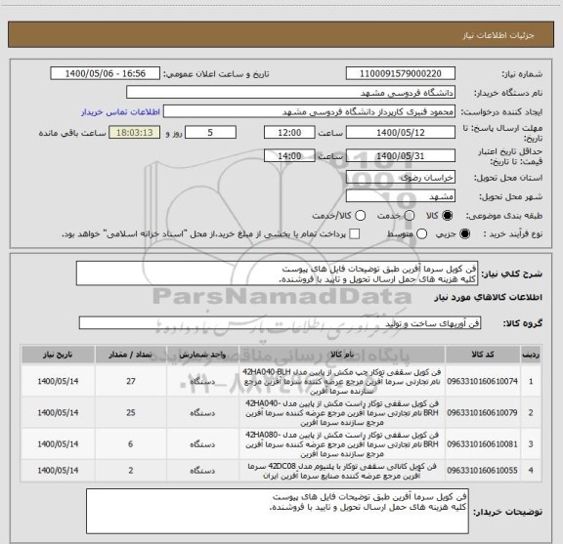Viewport: 563px width, 544px height.
Task: Click the buyer name field دانشگاه فردوسی مشهد
Action: 291,93
